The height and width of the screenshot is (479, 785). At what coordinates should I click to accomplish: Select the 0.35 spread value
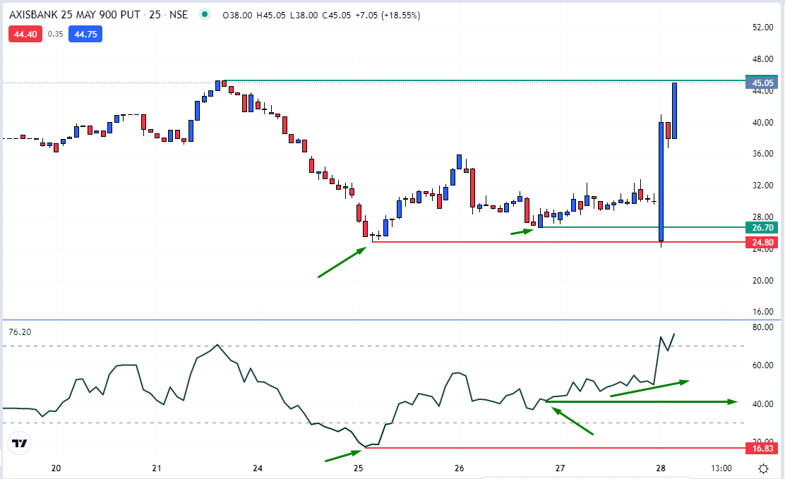(56, 34)
